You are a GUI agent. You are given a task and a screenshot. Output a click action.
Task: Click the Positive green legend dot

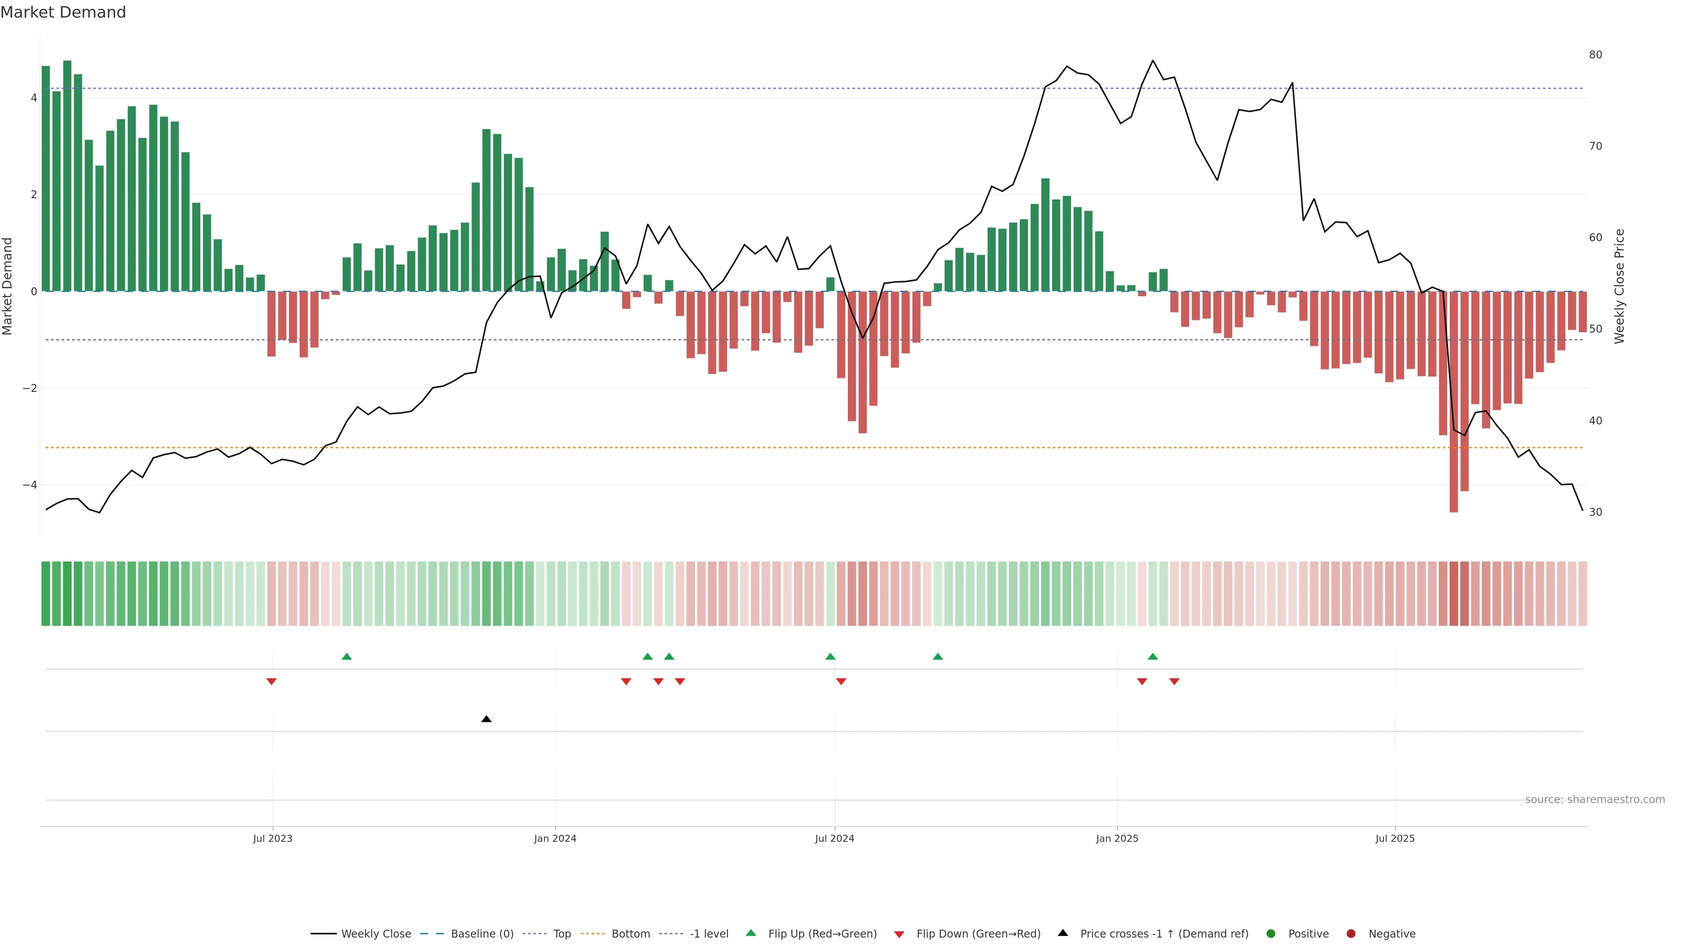coord(1271,934)
